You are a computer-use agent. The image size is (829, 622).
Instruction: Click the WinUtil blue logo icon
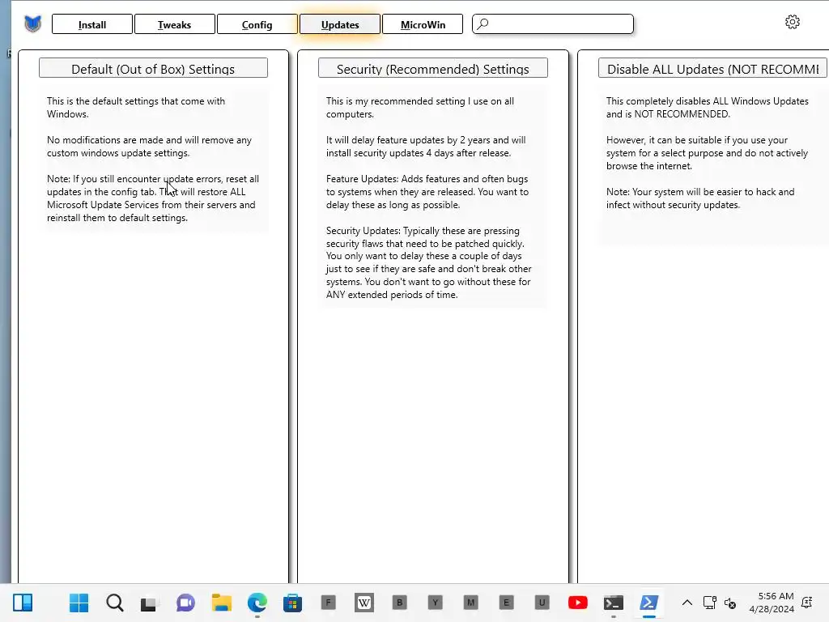click(x=32, y=23)
